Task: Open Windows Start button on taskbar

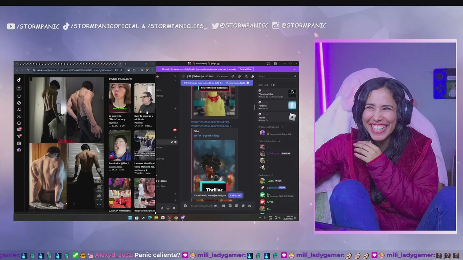Action: pos(130,218)
